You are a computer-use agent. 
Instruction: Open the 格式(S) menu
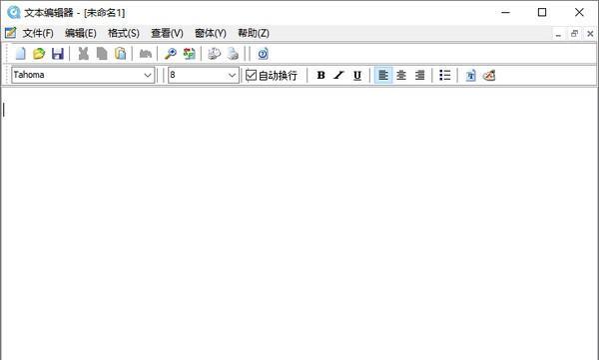124,33
